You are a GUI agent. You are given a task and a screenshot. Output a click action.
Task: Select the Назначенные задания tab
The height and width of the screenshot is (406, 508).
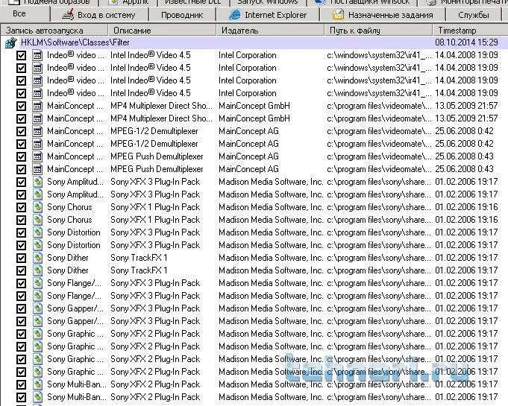[383, 15]
